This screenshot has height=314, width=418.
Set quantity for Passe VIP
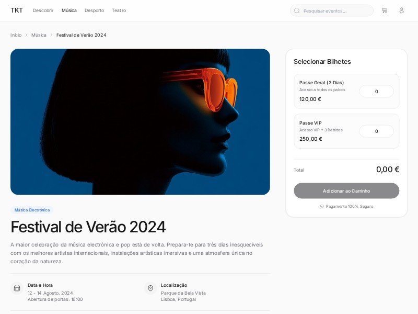pos(376,131)
